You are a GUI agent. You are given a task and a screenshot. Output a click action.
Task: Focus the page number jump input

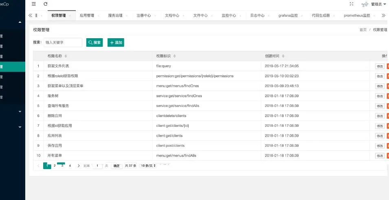[97, 165]
